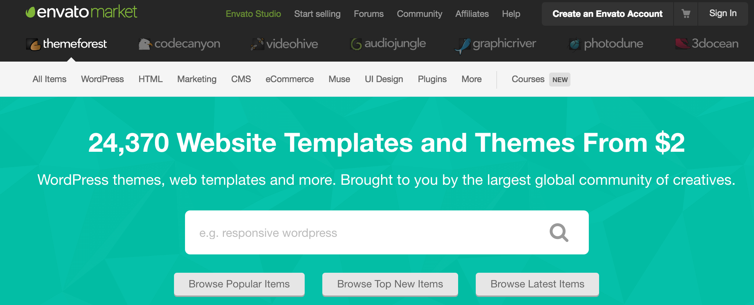Click the Envato Market logo
Viewport: 754px width, 305px height.
pos(81,12)
